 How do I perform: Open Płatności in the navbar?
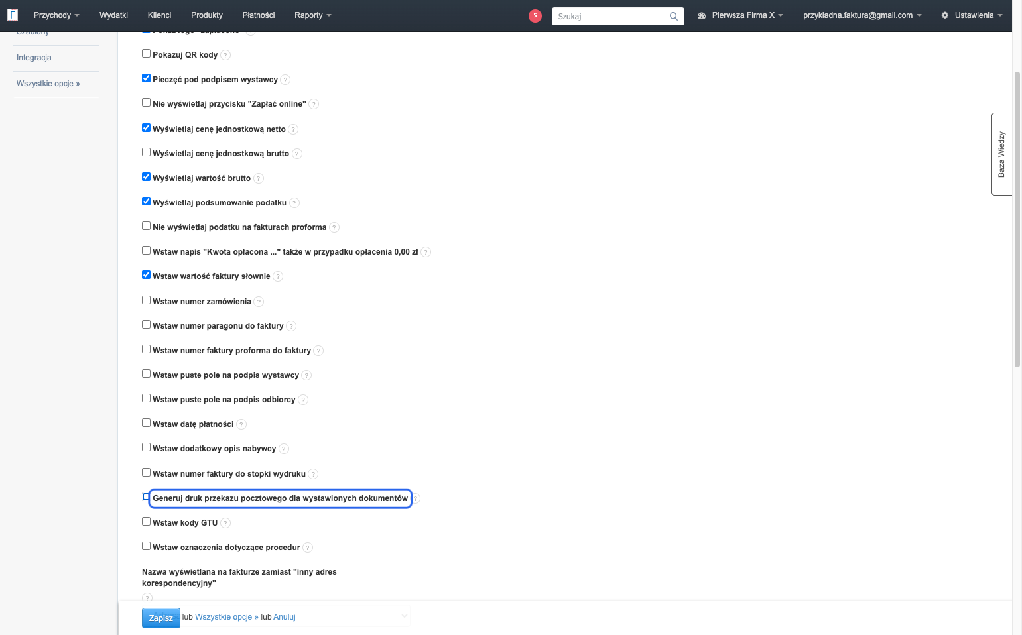[x=259, y=15]
